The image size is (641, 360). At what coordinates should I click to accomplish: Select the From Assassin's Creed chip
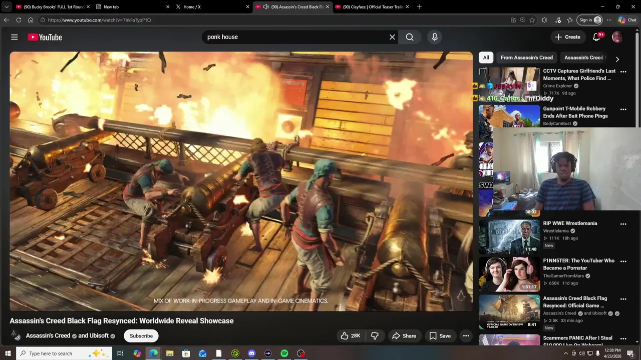tap(527, 57)
